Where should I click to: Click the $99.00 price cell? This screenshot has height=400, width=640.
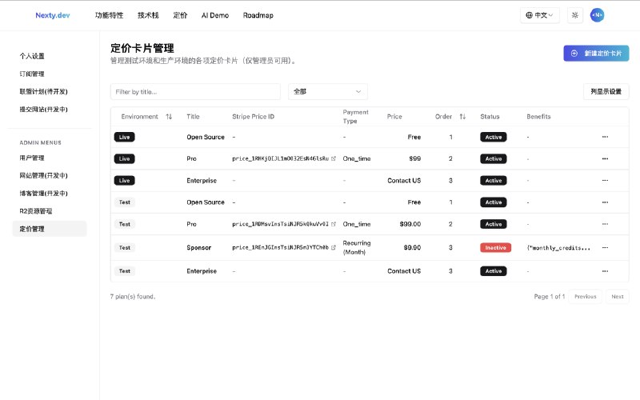pos(410,224)
